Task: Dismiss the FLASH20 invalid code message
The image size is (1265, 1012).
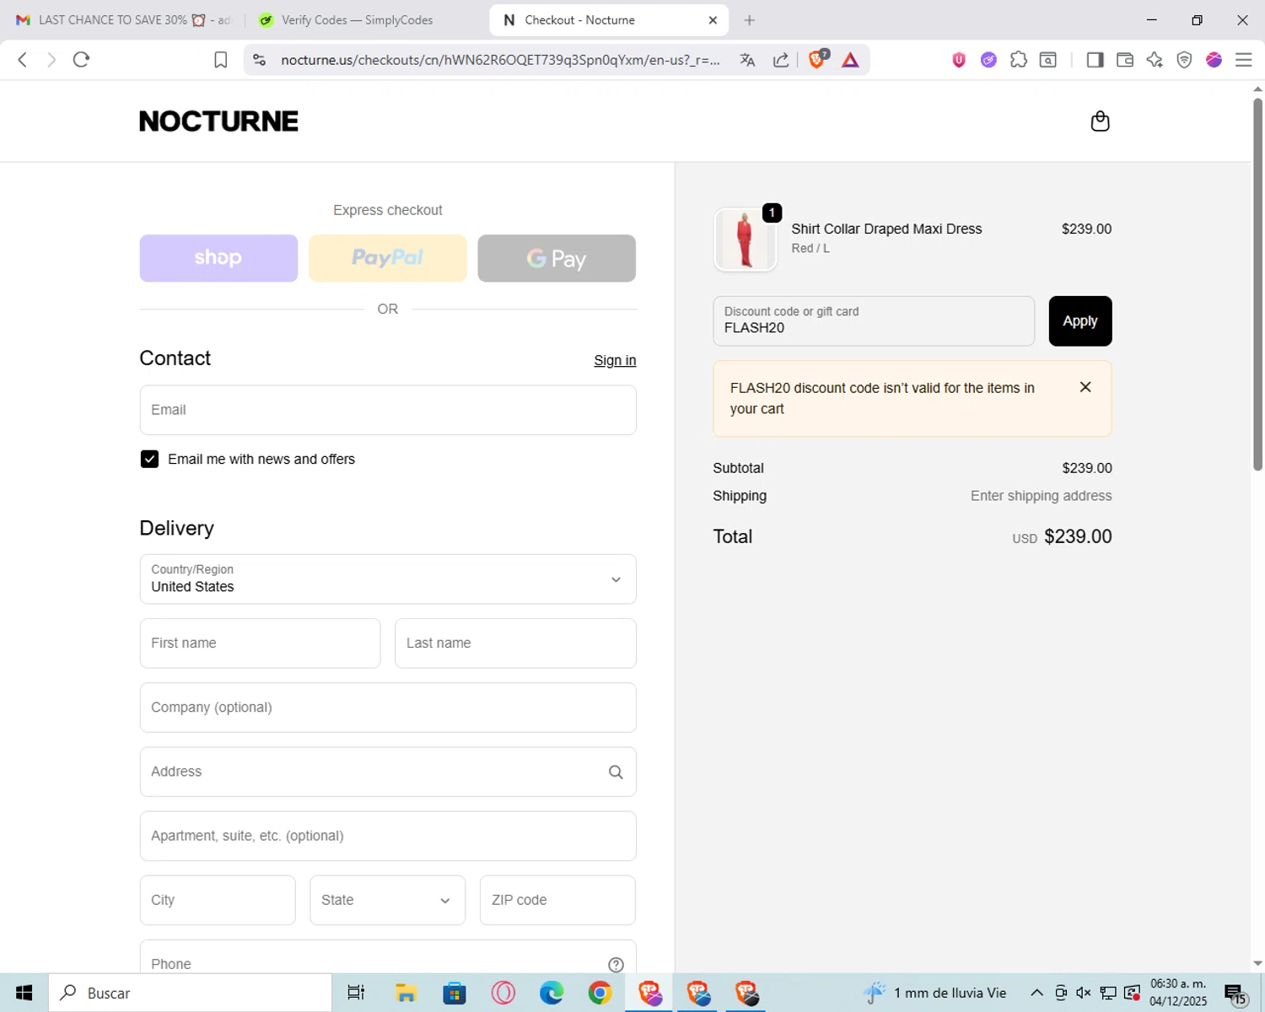Action: pos(1085,387)
